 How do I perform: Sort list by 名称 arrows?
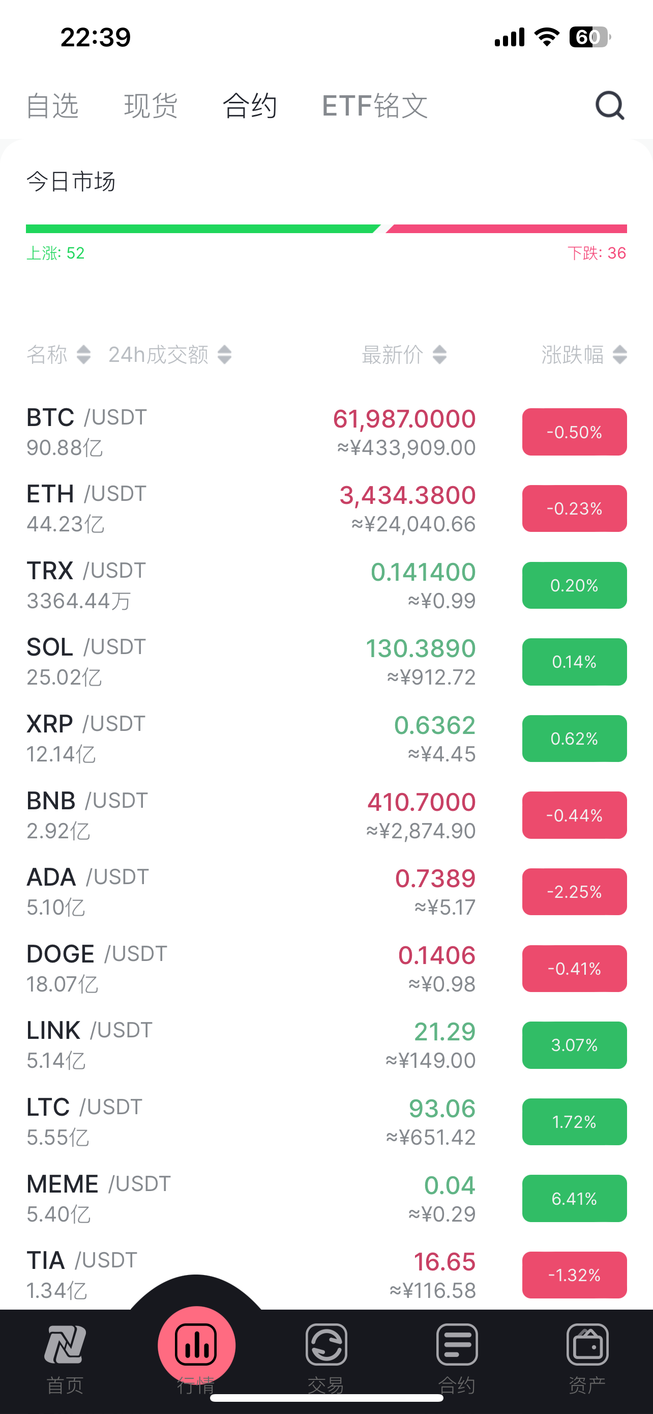[83, 355]
